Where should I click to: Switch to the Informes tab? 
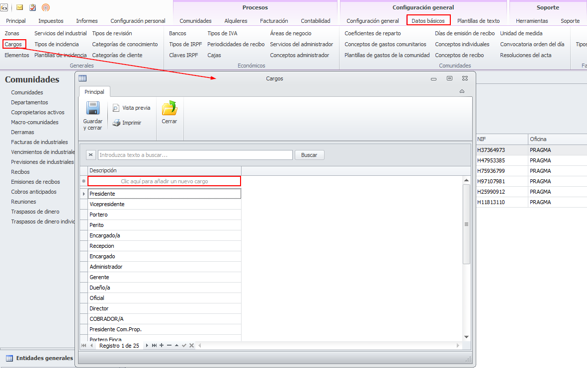tap(87, 21)
